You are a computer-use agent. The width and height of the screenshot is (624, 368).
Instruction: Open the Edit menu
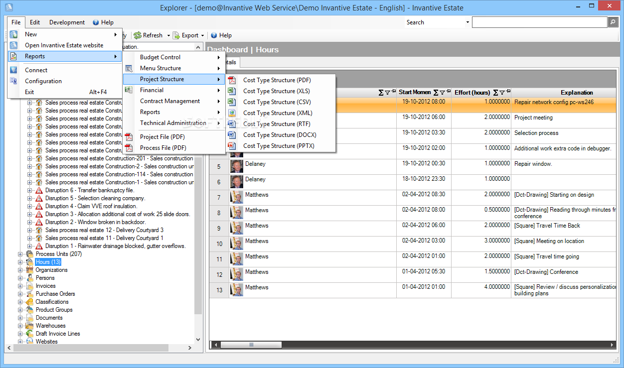pyautogui.click(x=35, y=22)
